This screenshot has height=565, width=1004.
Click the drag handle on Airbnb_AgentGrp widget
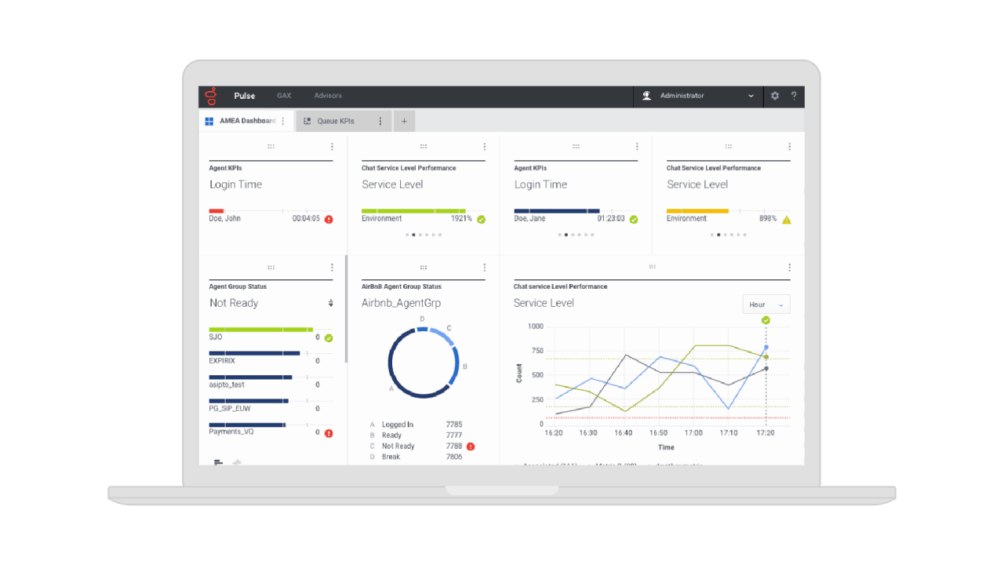coord(424,268)
